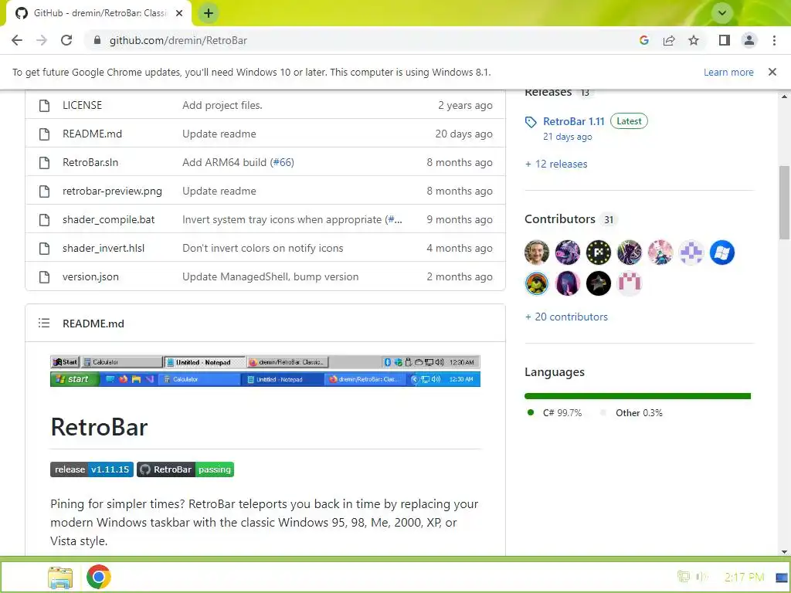Go back using the browser back arrow

[x=17, y=40]
